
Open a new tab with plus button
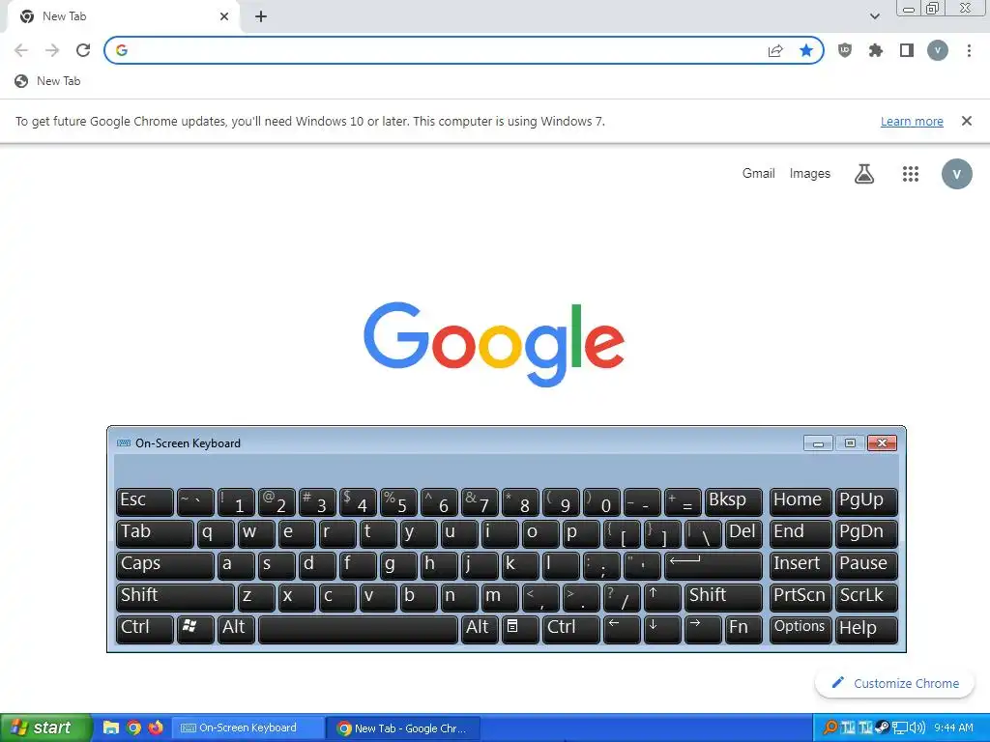[x=261, y=16]
